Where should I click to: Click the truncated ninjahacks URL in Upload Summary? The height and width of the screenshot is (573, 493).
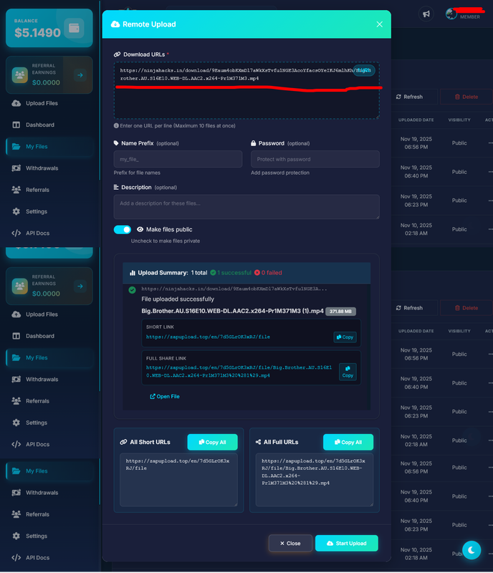pos(234,289)
